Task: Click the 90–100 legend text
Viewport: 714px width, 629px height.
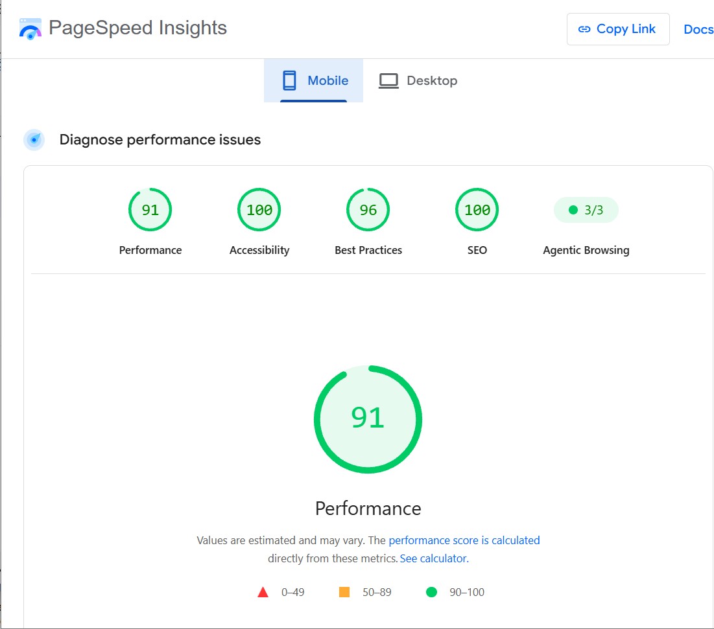Action: pyautogui.click(x=467, y=592)
